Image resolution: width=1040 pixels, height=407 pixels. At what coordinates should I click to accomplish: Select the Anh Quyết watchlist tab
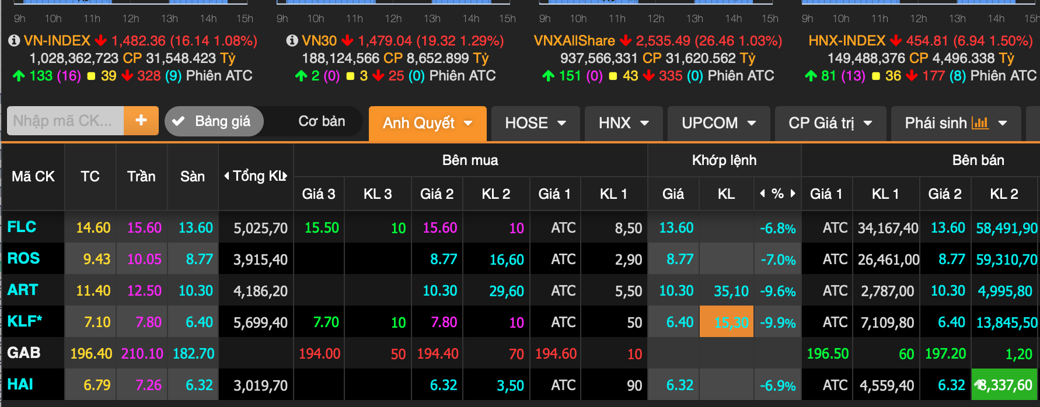tap(427, 123)
